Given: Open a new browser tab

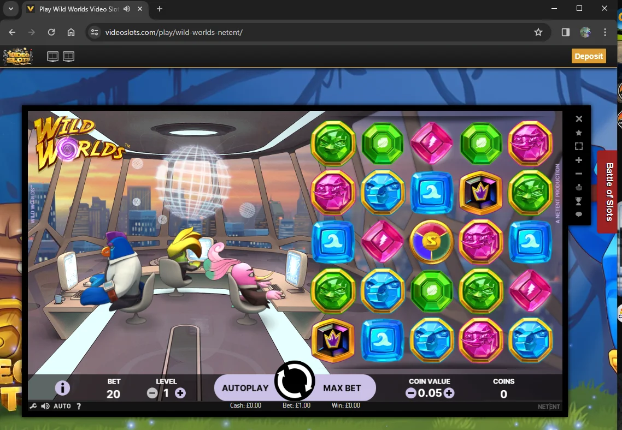Looking at the screenshot, I should click(160, 9).
